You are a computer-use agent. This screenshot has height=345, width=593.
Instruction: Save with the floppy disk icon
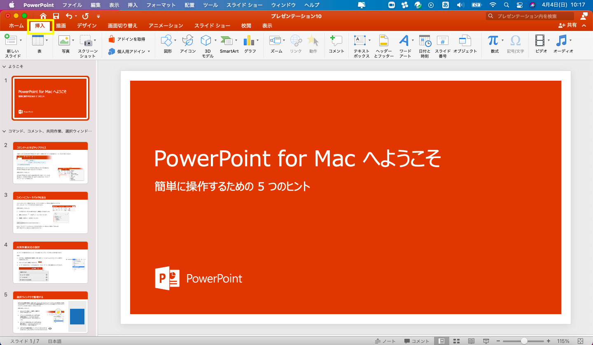coord(56,16)
